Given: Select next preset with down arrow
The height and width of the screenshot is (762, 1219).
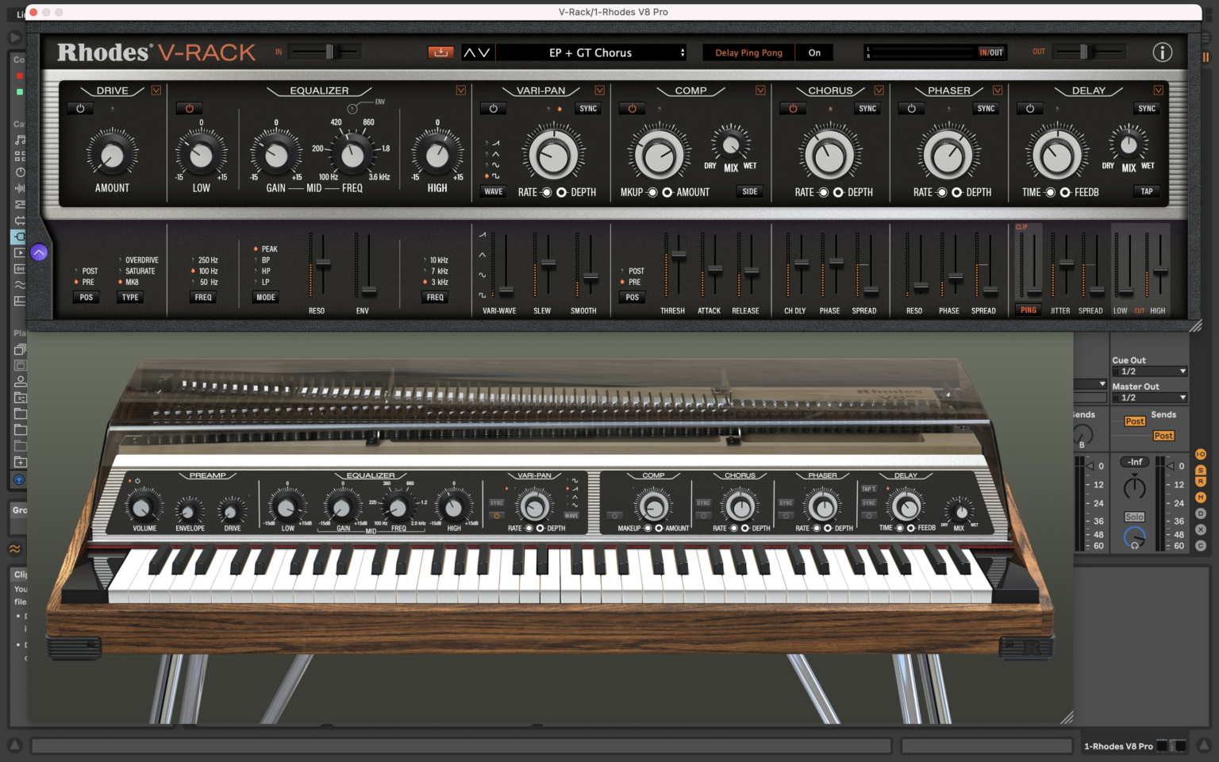Looking at the screenshot, I should point(484,52).
